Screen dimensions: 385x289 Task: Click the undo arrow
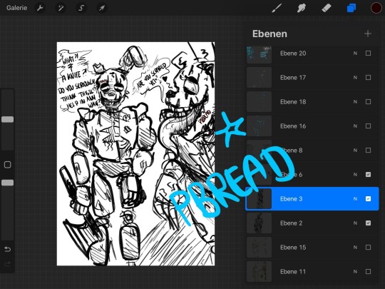(7, 250)
